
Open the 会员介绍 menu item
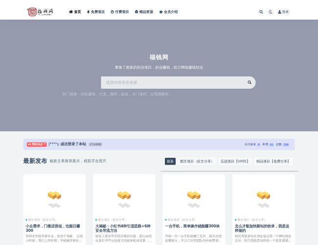pyautogui.click(x=168, y=12)
